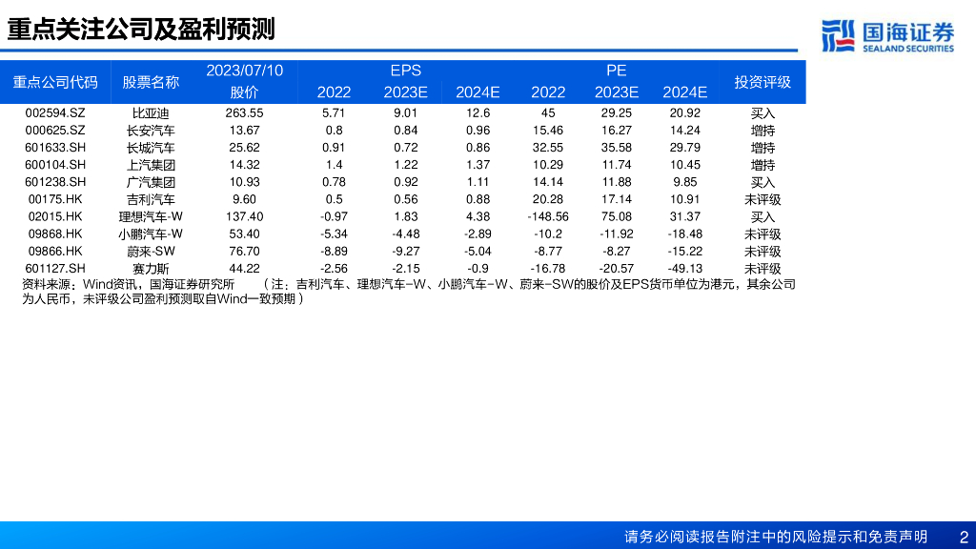Select the 买入 rating for 比亚迪
Image resolution: width=976 pixels, height=549 pixels.
[762, 113]
